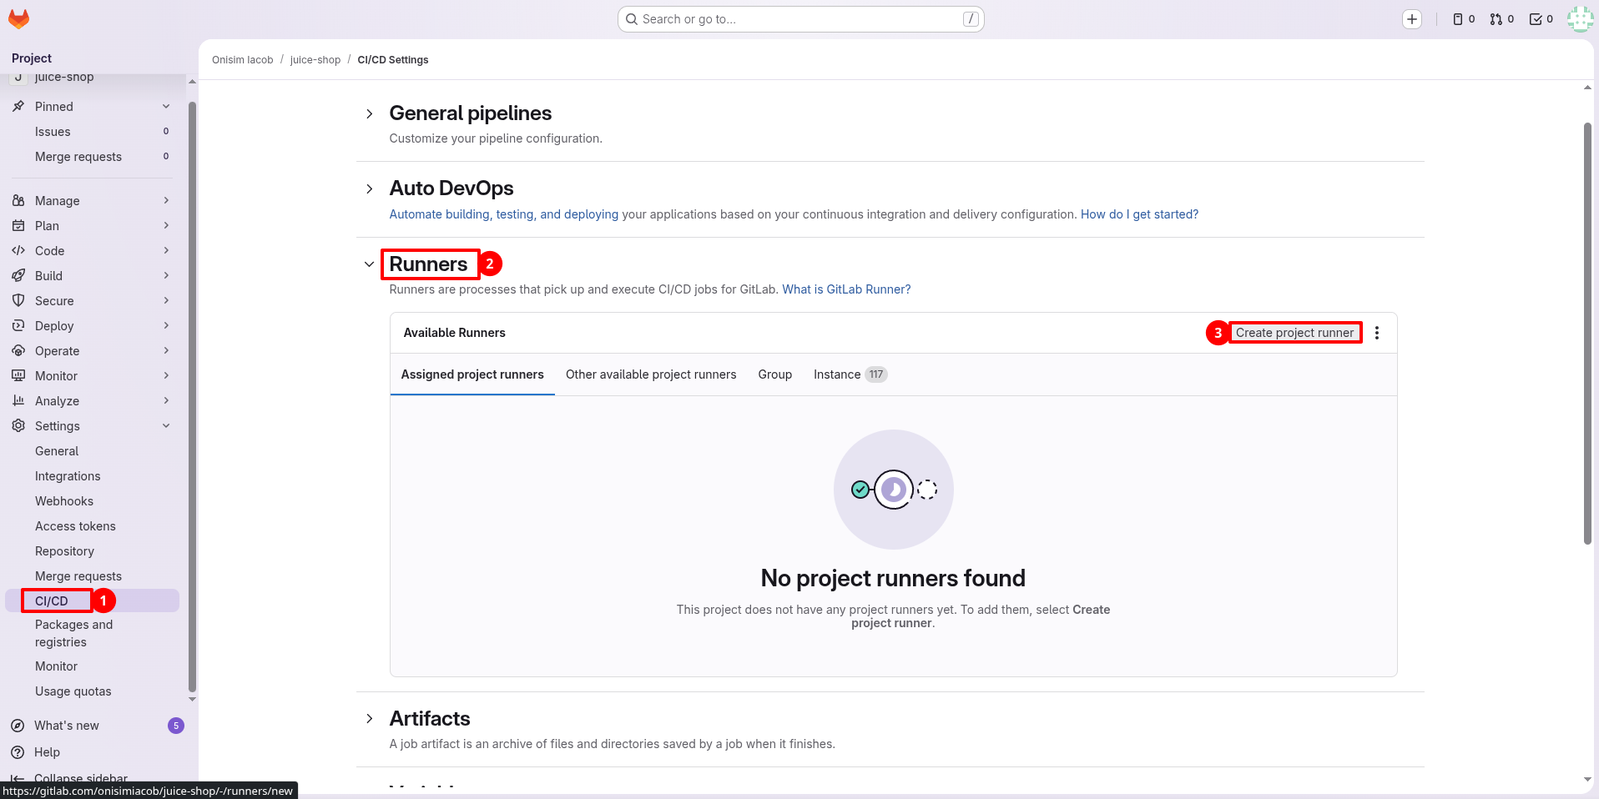
Task: Open the create new plus menu
Action: click(1411, 19)
